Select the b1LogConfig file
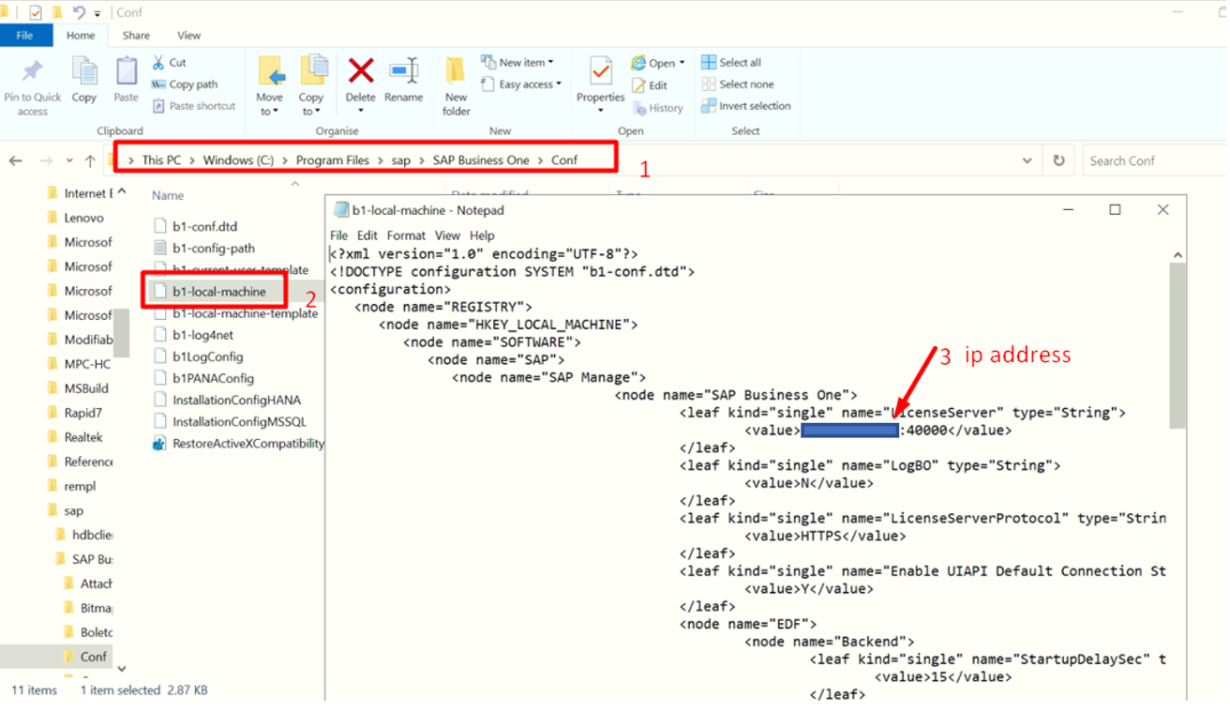 [x=198, y=357]
